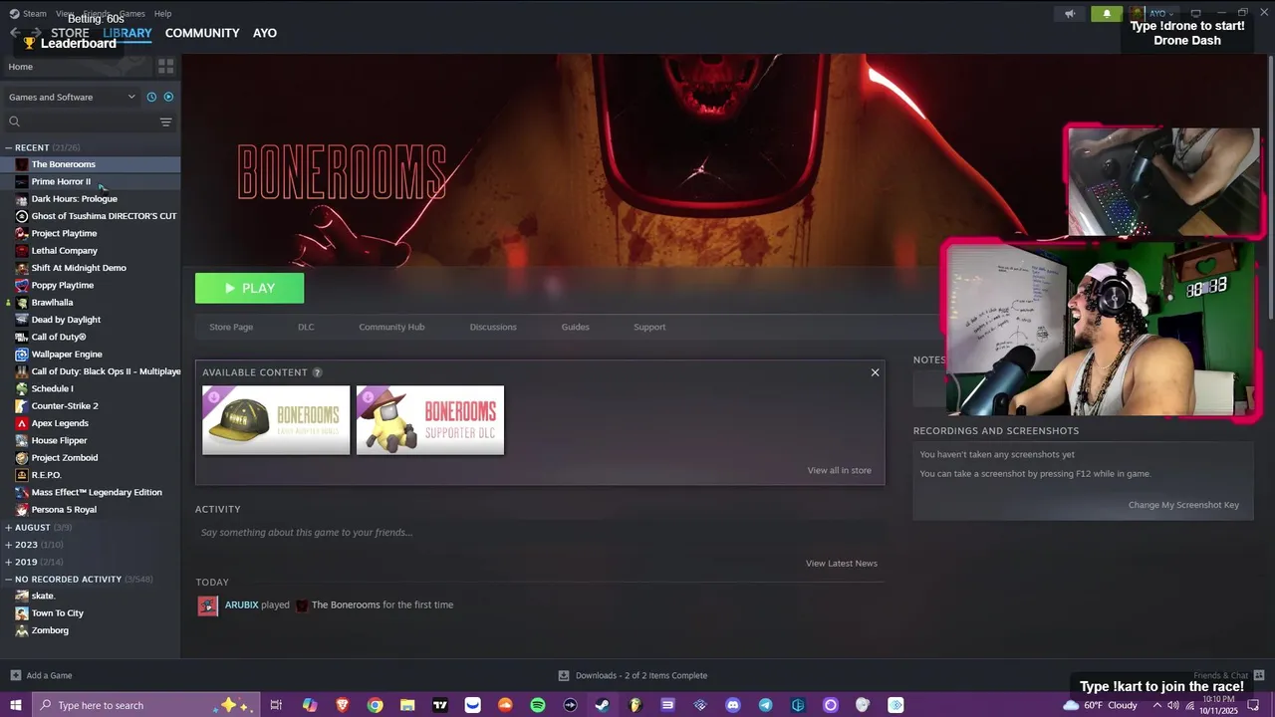Select Dead by Daylight icon in list
This screenshot has height=717, width=1275.
tap(22, 320)
